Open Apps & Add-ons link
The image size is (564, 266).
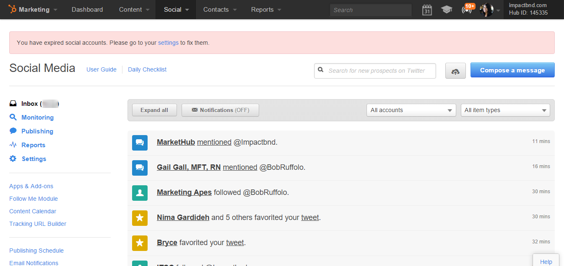point(31,186)
